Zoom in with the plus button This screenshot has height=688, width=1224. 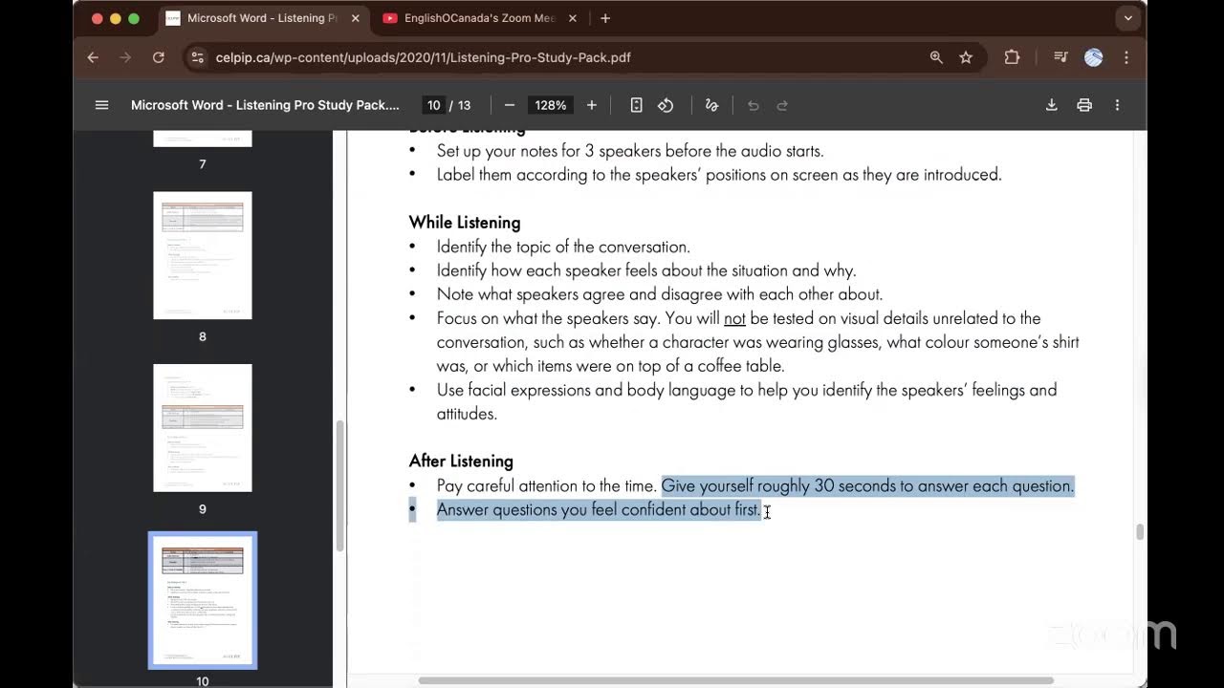coord(592,105)
